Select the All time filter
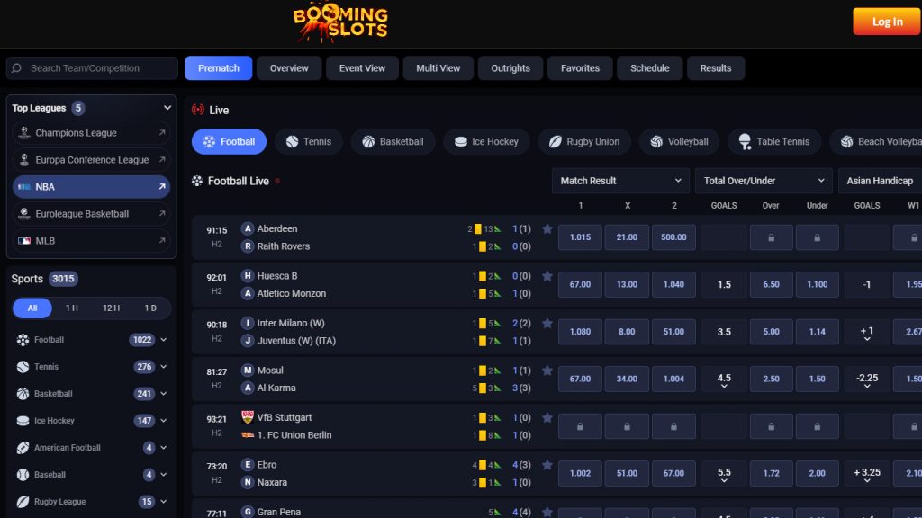 click(32, 308)
